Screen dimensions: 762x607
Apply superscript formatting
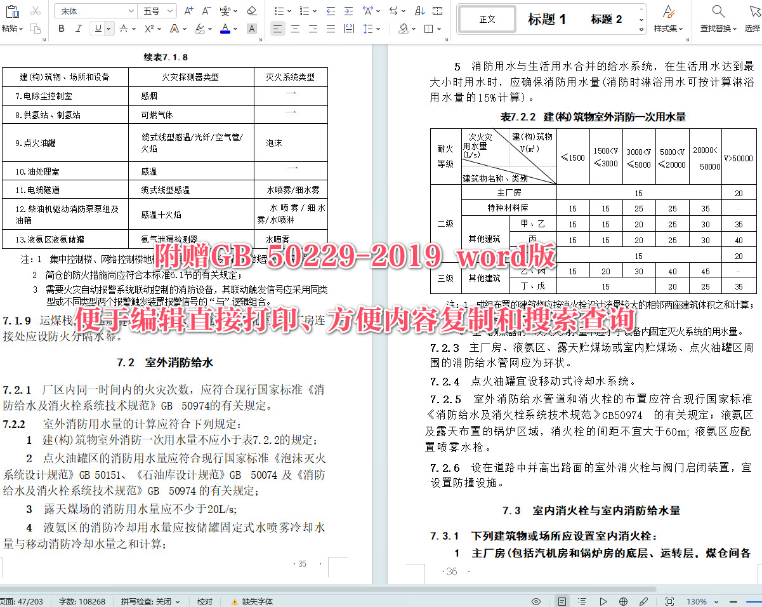[148, 29]
